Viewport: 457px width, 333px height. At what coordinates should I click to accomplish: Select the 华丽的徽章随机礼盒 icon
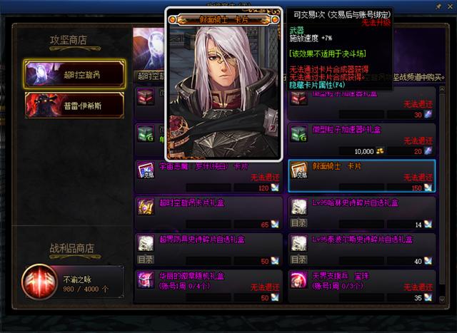(x=146, y=280)
